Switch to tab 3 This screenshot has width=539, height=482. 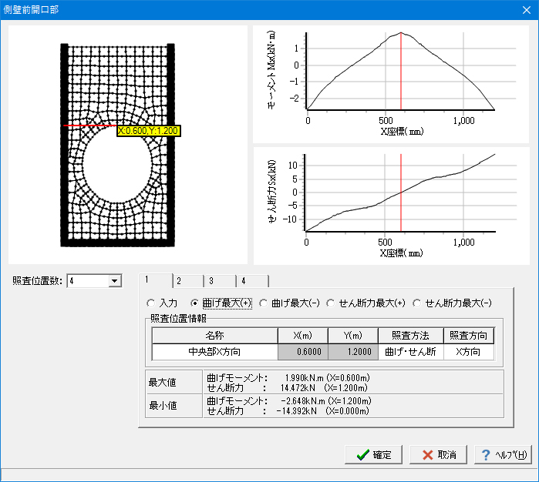coord(220,281)
